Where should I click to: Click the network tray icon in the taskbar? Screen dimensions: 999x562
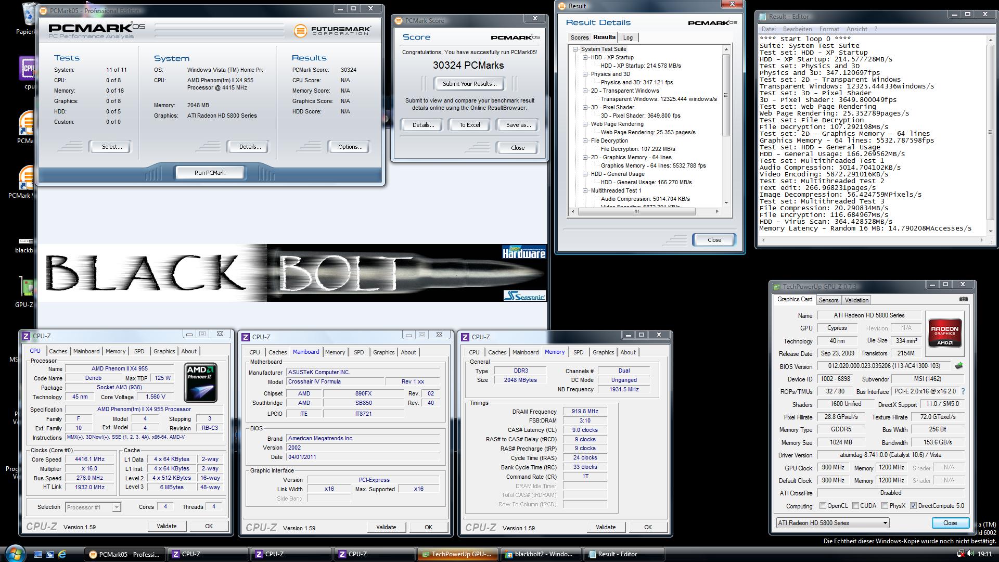962,554
